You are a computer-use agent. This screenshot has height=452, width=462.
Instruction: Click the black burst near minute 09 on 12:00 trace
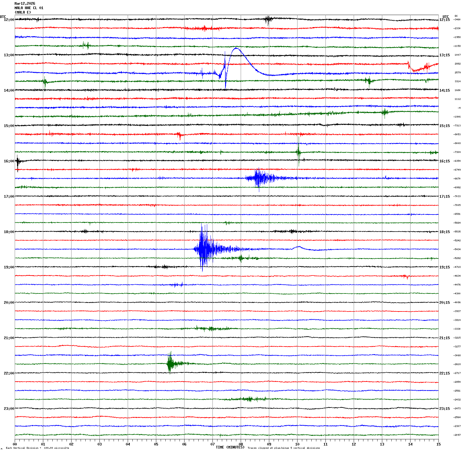point(268,19)
